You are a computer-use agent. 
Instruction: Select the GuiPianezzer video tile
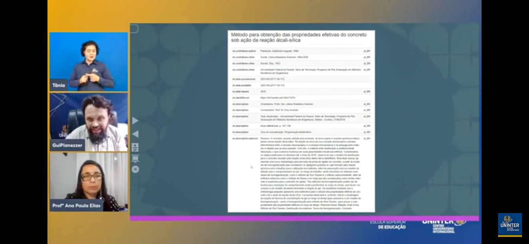(89, 122)
